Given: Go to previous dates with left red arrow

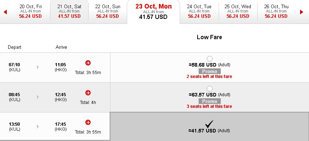Looking at the screenshot, I should 5,12.
